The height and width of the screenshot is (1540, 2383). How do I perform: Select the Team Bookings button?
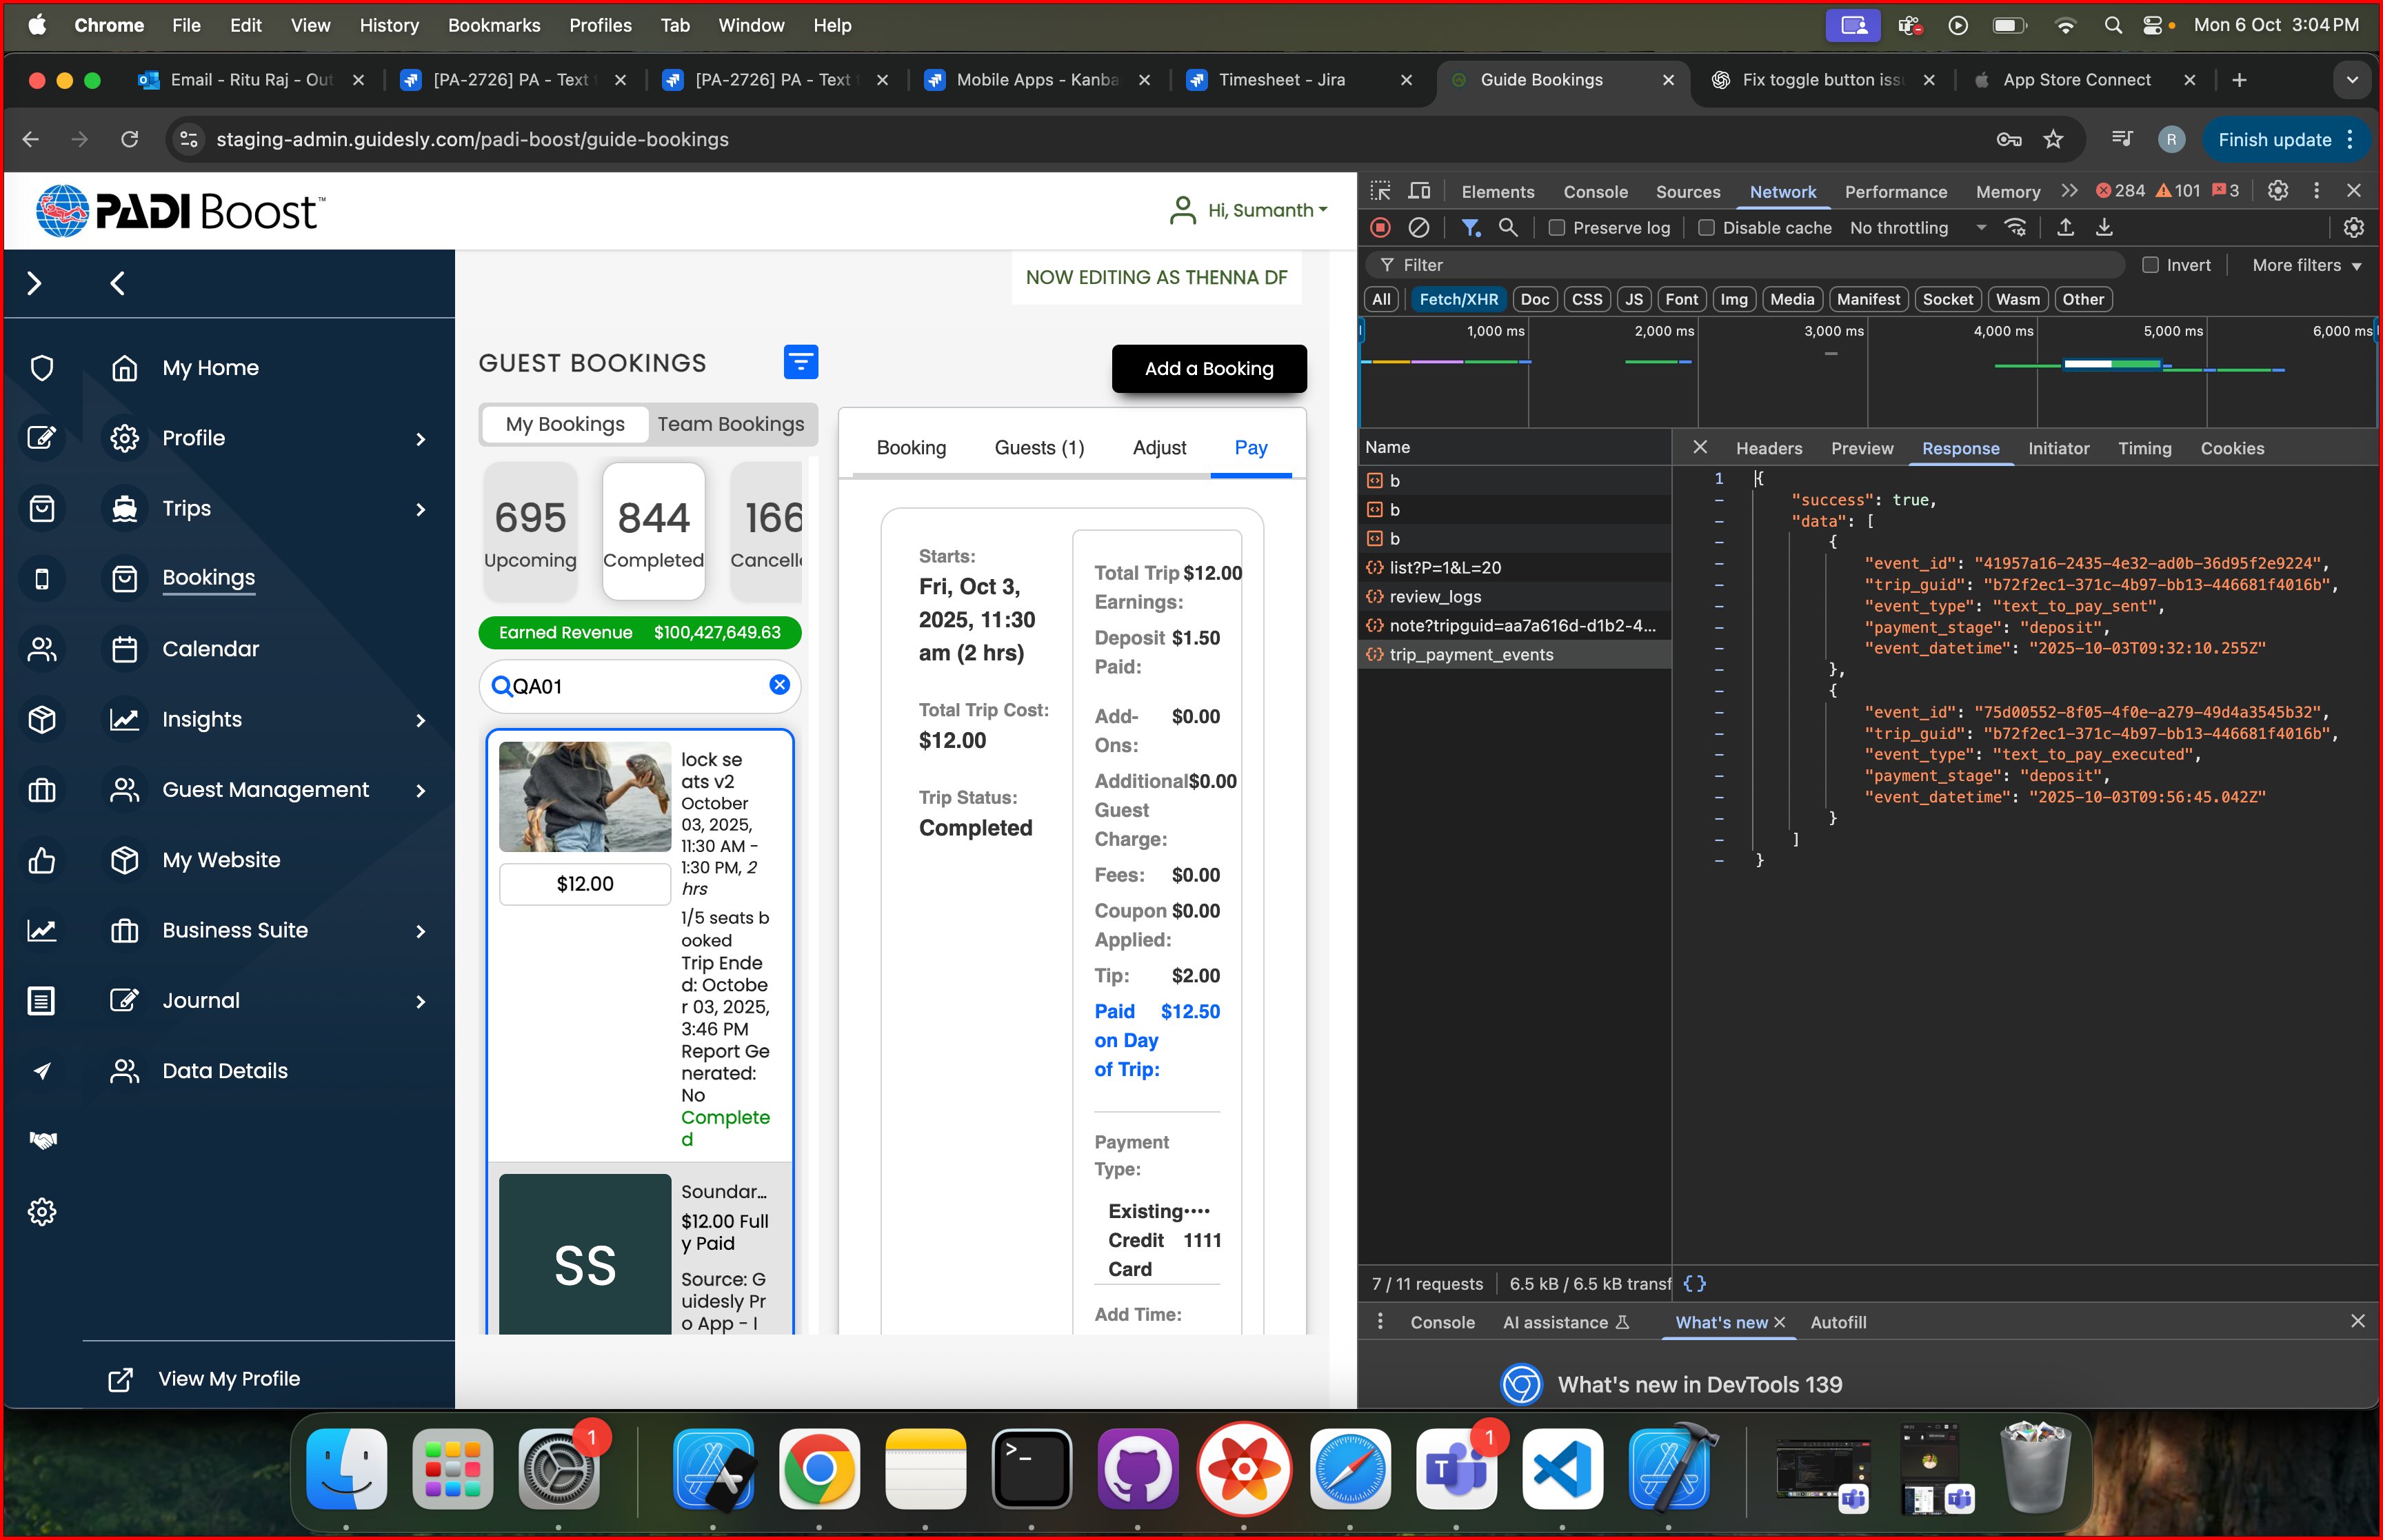[x=730, y=424]
